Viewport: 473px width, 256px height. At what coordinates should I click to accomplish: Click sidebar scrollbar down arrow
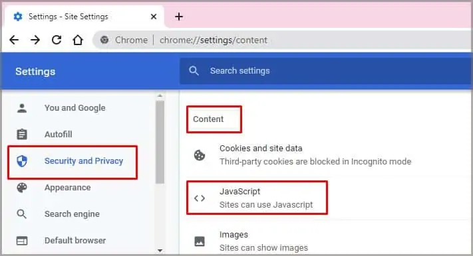point(160,251)
